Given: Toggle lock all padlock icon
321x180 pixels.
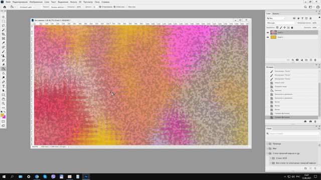Looking at the screenshot, I should (x=292, y=27).
